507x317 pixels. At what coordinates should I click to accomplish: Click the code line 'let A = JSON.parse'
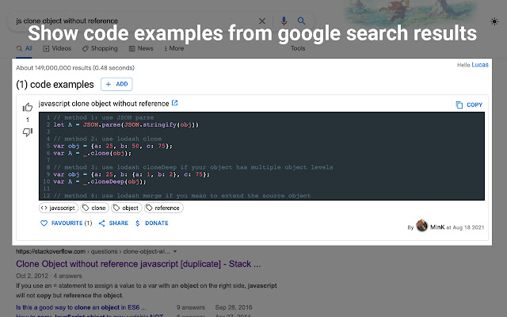(x=126, y=124)
